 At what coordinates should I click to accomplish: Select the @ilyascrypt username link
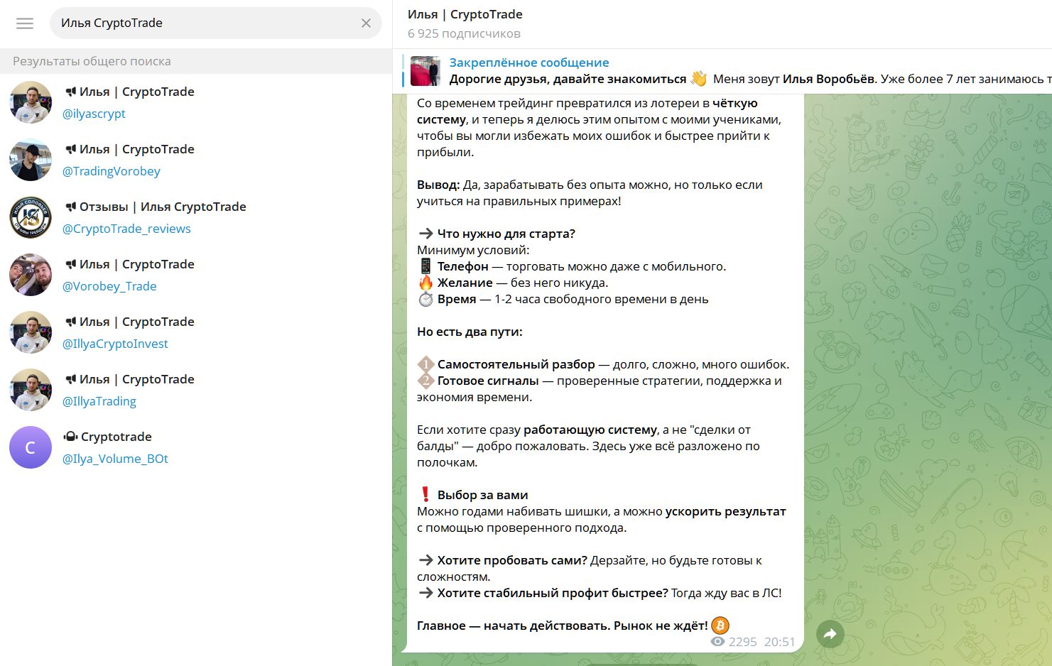(x=94, y=114)
